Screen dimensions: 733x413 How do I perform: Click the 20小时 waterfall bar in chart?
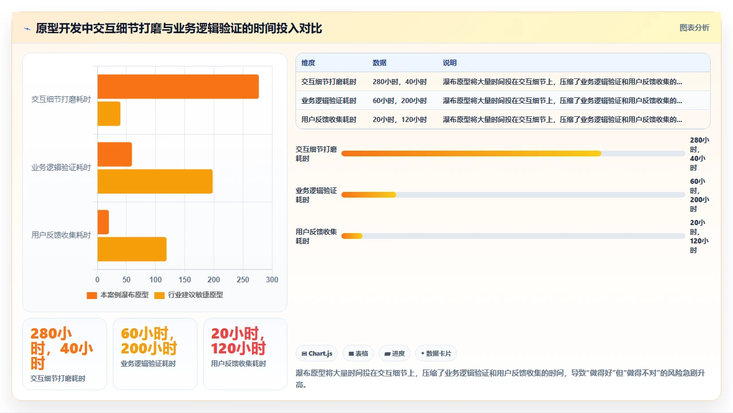[103, 222]
